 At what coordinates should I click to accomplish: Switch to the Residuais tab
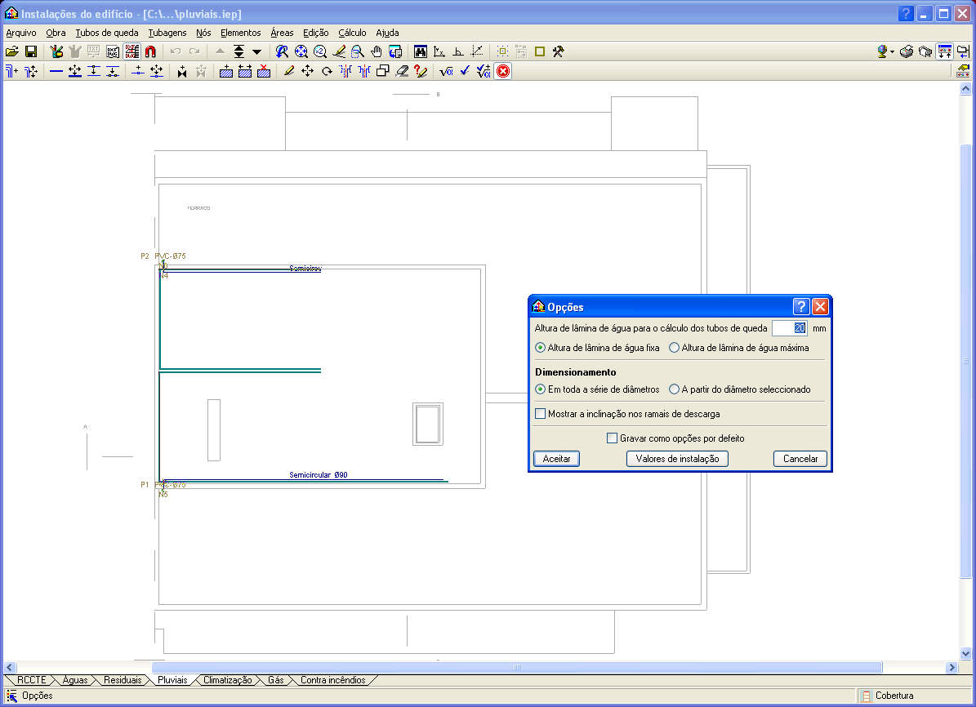click(123, 680)
